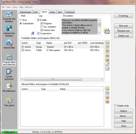The width and height of the screenshot is (136, 134).
Task: Switch to the mike user tab
Action: 60,12
